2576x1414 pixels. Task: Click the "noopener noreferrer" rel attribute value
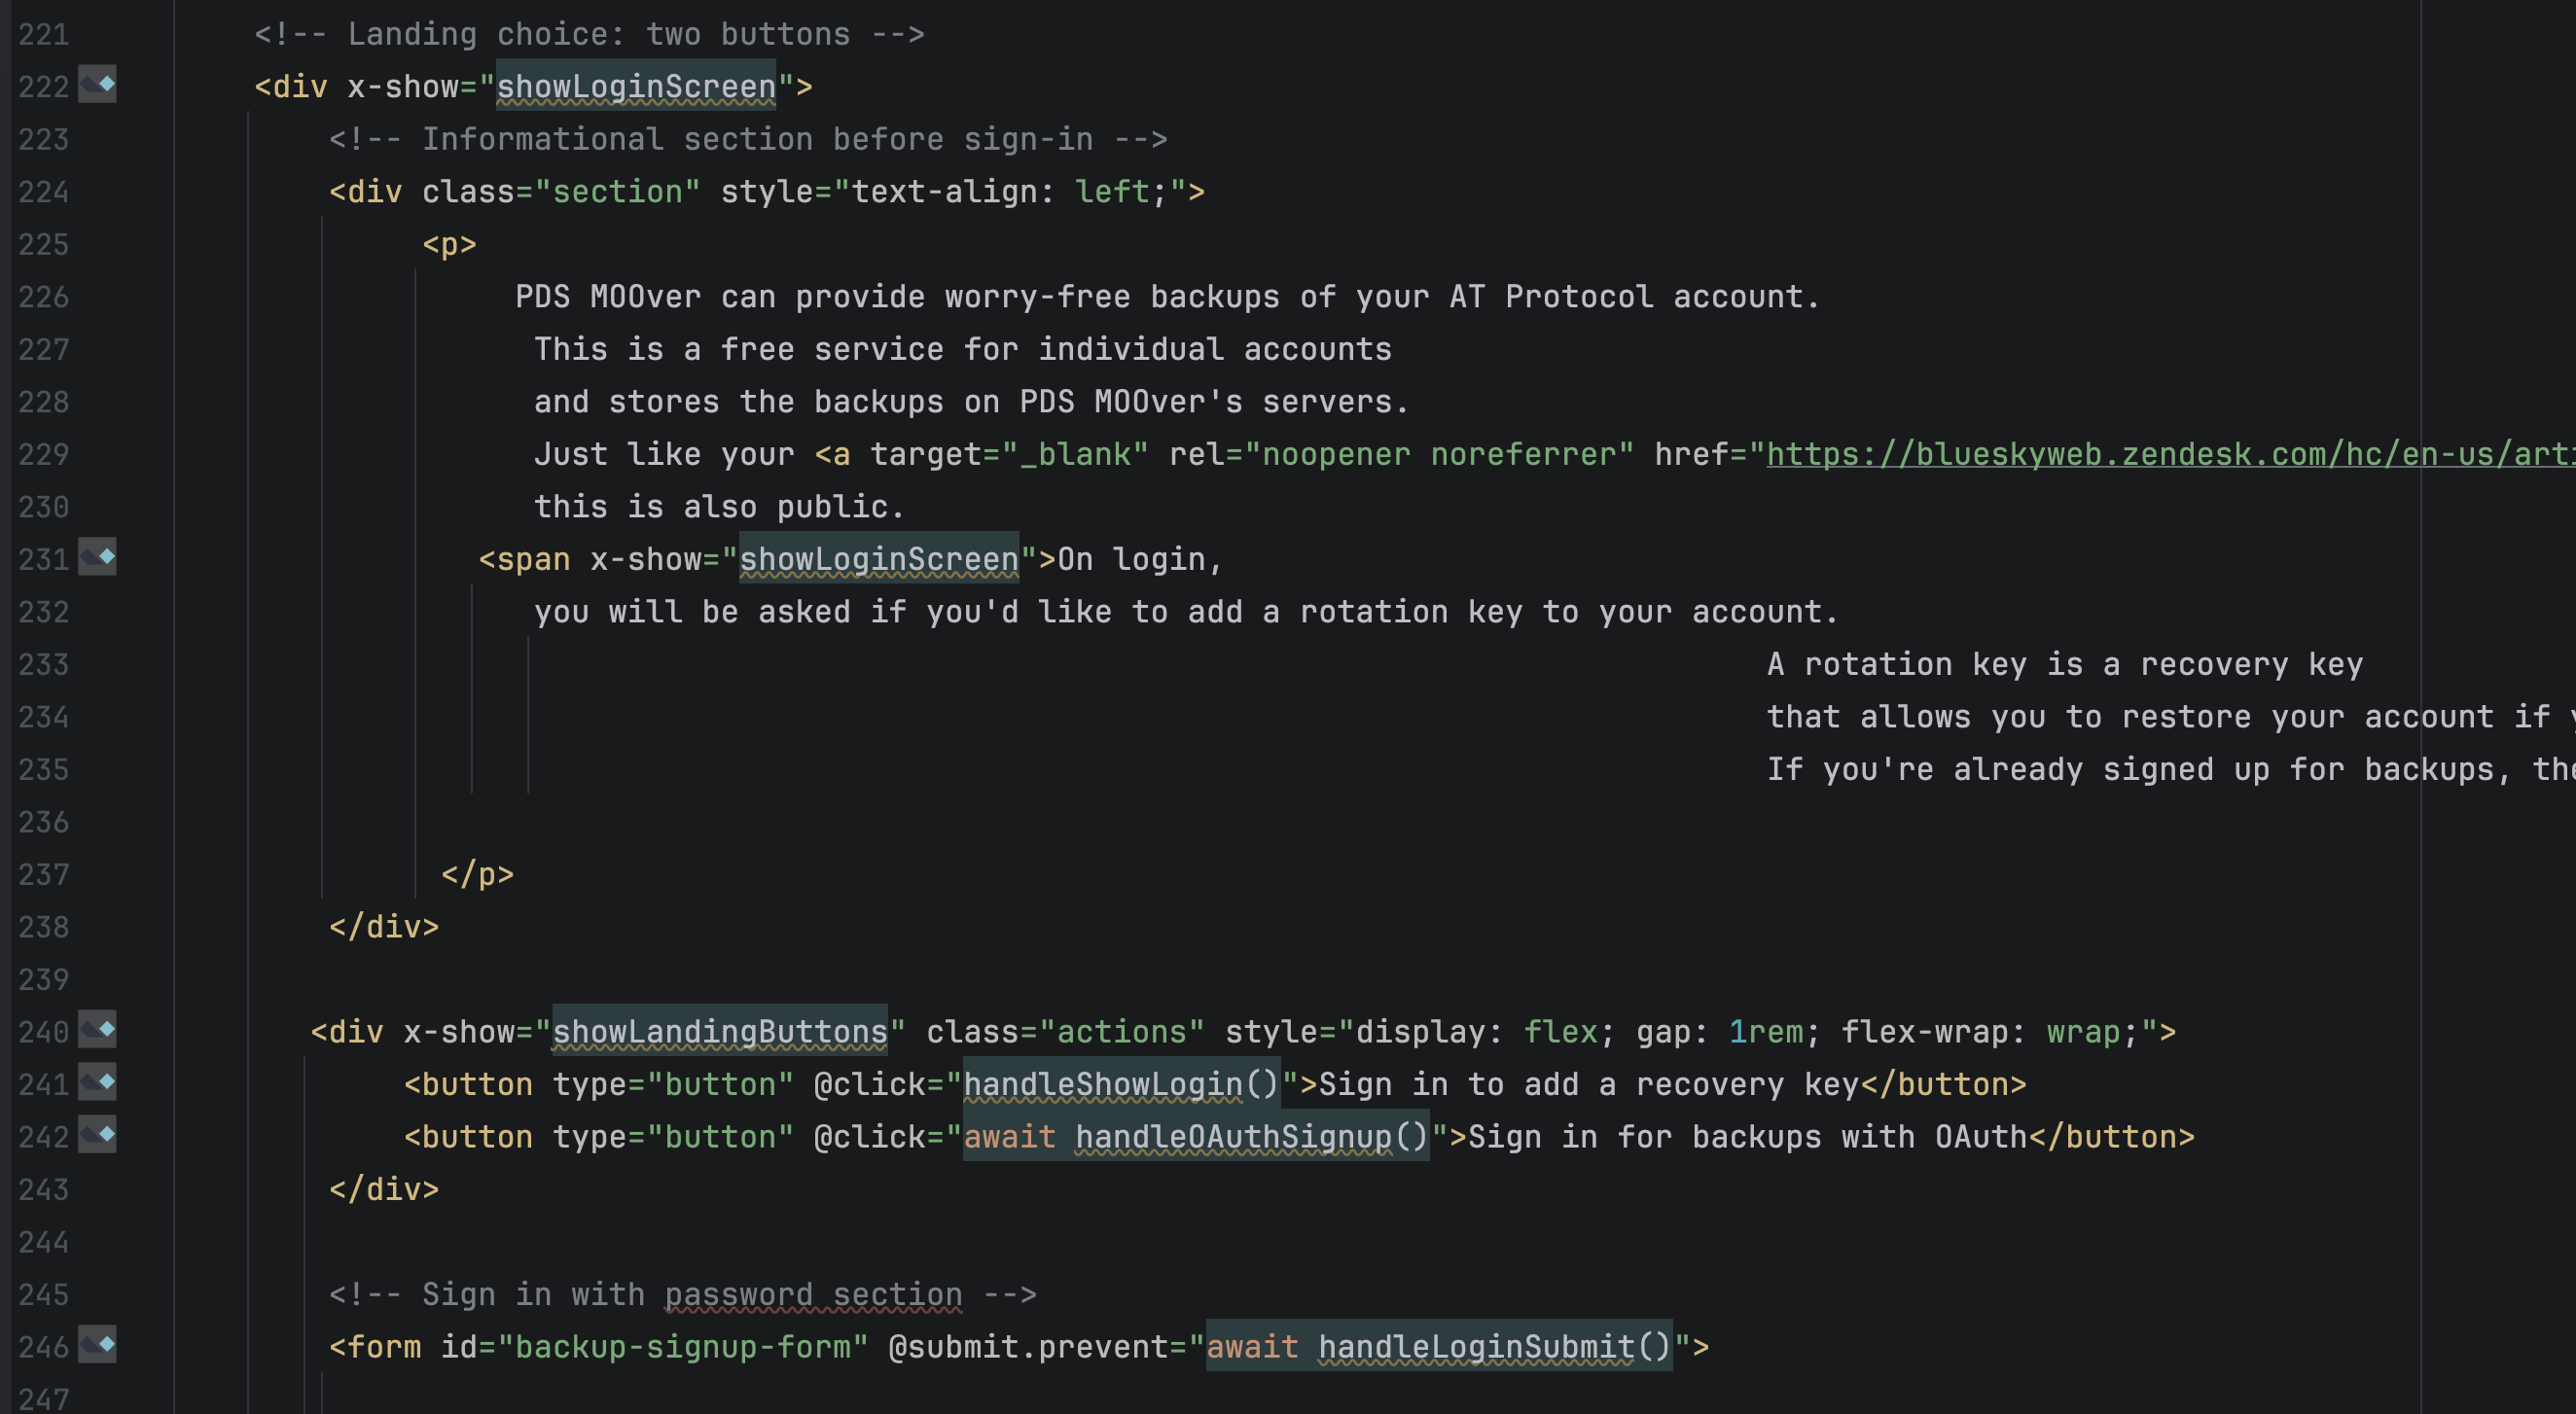(1438, 455)
